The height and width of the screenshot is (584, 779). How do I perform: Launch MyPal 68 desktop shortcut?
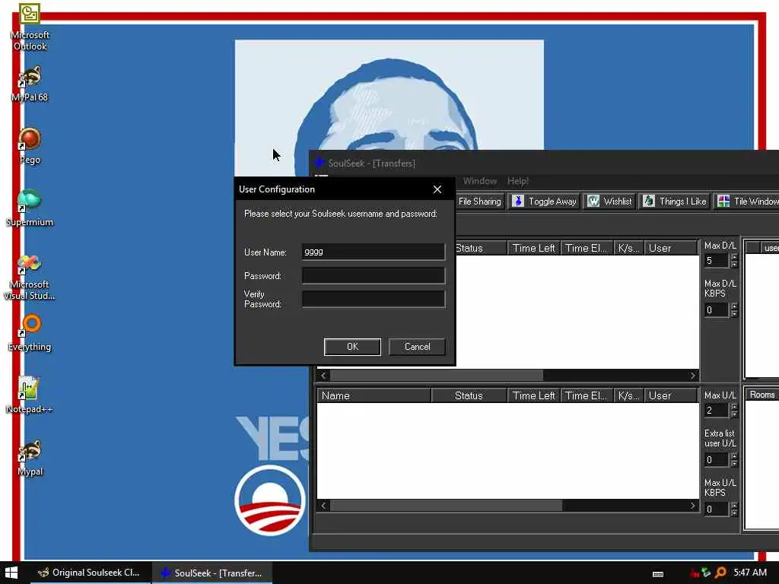tap(30, 84)
